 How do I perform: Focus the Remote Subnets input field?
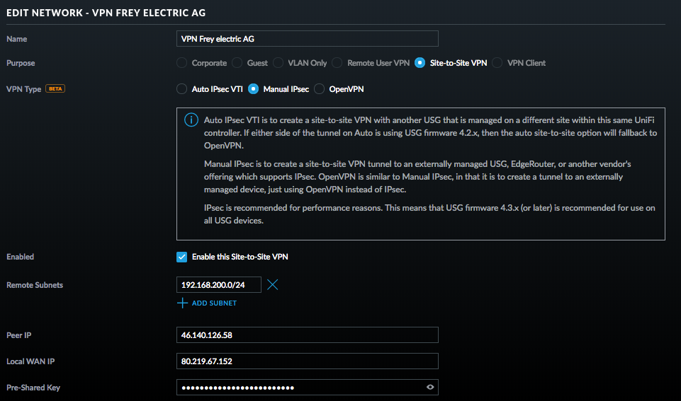click(219, 285)
